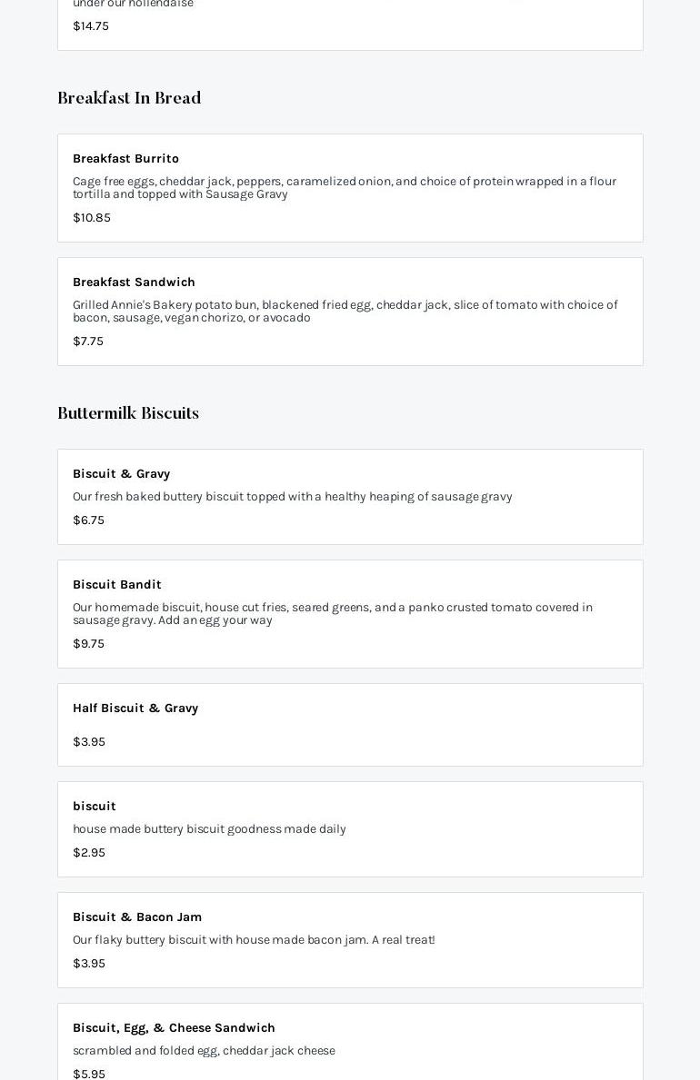Click Biscuit, Egg, & Cheese Sandwich title
700x1080 pixels.
coord(174,1027)
